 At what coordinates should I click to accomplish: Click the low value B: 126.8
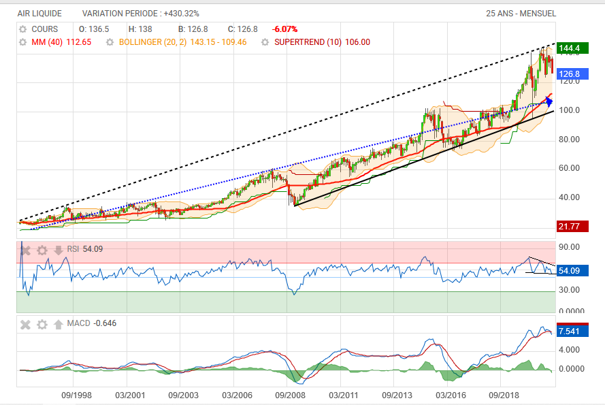(193, 29)
